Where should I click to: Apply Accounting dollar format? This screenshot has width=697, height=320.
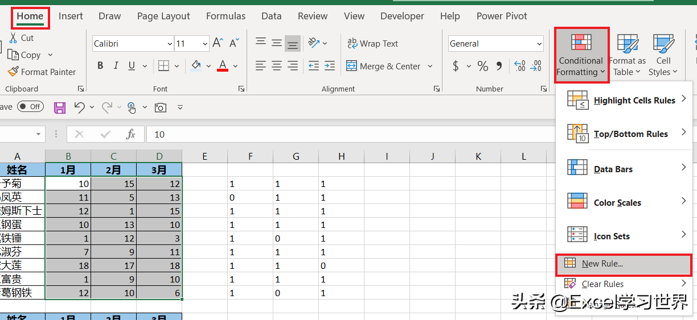[456, 66]
